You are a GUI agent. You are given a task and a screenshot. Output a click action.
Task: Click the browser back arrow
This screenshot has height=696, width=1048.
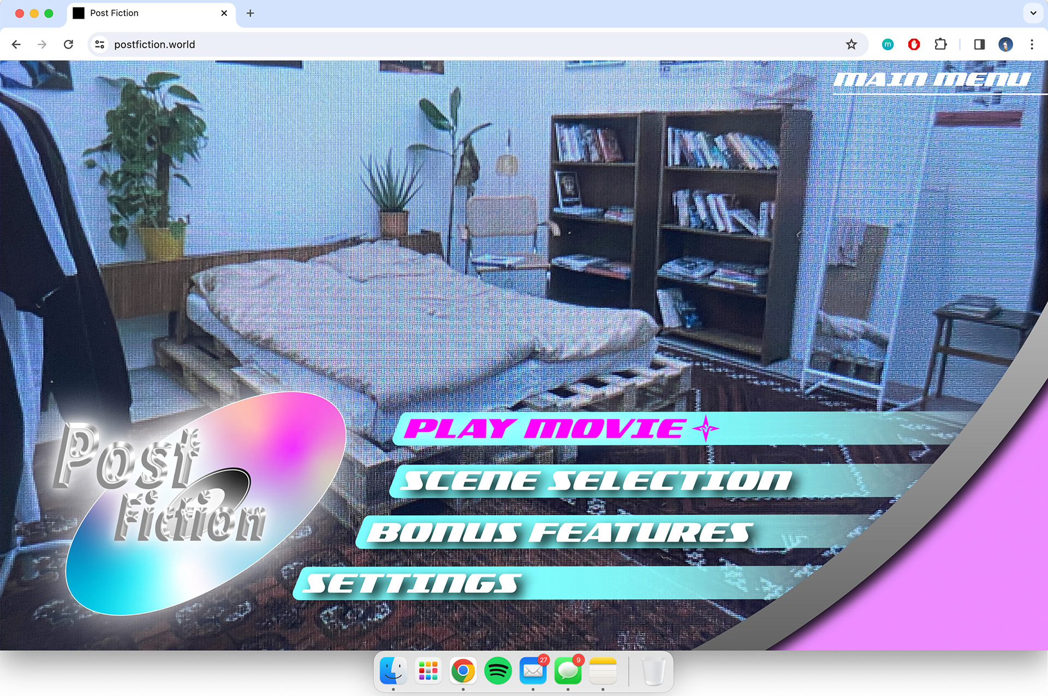click(16, 44)
